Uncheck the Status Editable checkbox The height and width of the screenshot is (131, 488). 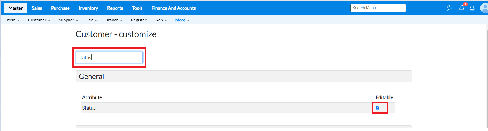tap(378, 108)
